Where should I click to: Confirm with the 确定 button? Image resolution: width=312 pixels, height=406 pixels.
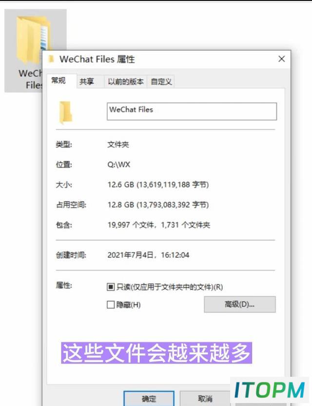tap(149, 399)
